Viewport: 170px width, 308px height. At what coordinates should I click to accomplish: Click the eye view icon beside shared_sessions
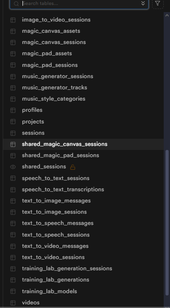click(13, 167)
